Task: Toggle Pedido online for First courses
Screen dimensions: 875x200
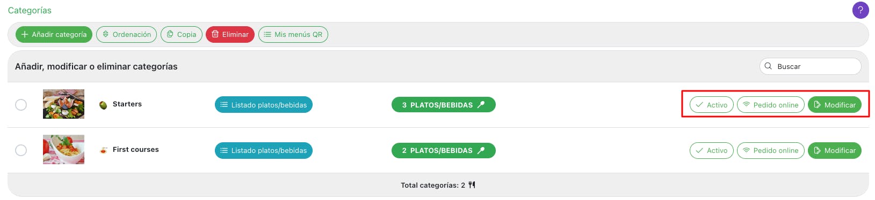Action: pos(771,150)
